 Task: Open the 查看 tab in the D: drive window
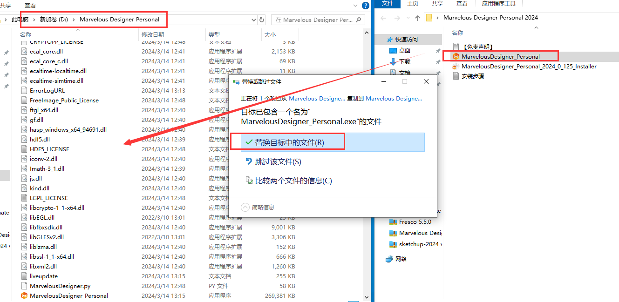30,5
